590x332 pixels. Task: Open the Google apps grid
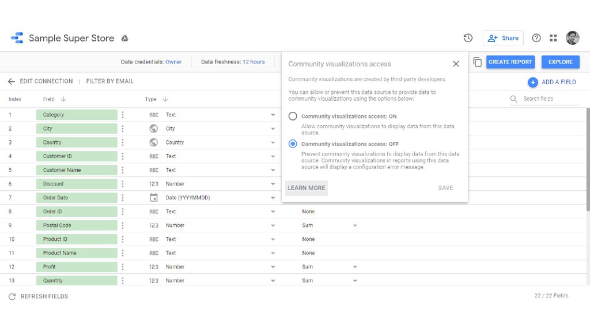553,38
